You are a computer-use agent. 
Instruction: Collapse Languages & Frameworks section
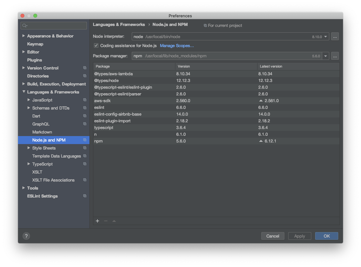[24, 92]
